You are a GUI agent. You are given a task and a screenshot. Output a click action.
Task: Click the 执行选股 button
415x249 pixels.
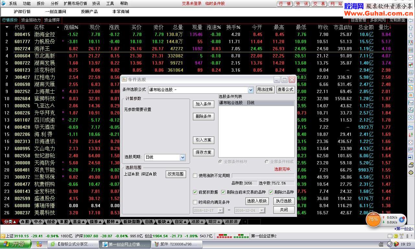tap(284, 201)
